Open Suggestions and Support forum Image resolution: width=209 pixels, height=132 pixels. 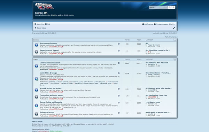pos(49,50)
